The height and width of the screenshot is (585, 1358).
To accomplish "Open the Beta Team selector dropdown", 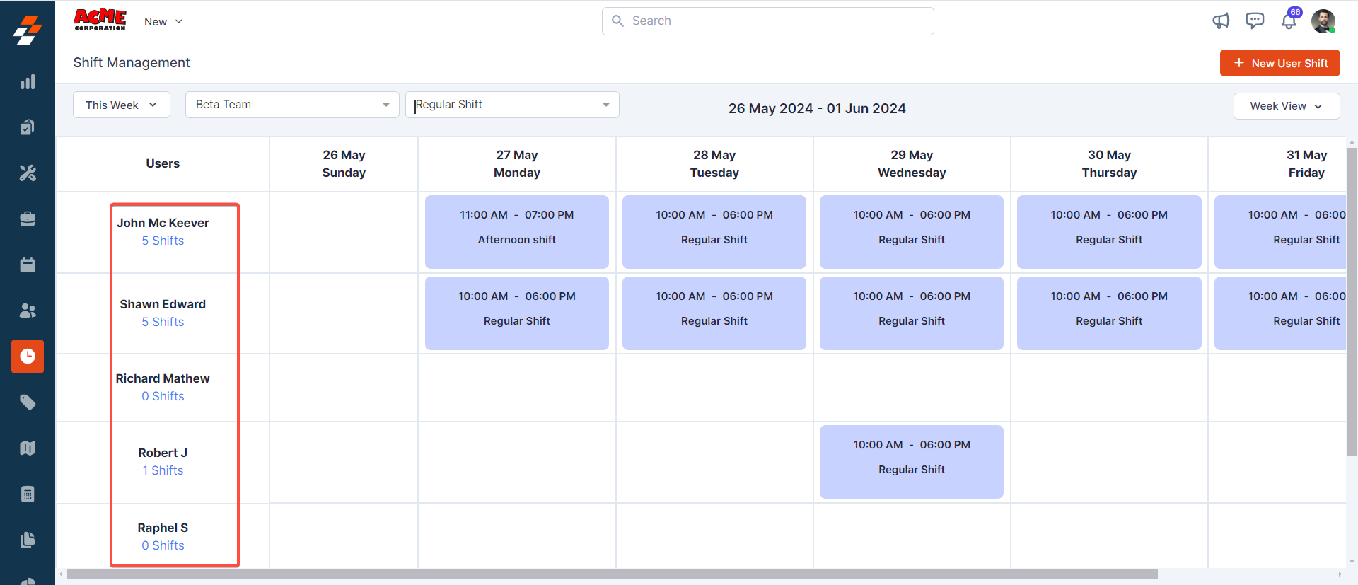I will click(292, 105).
